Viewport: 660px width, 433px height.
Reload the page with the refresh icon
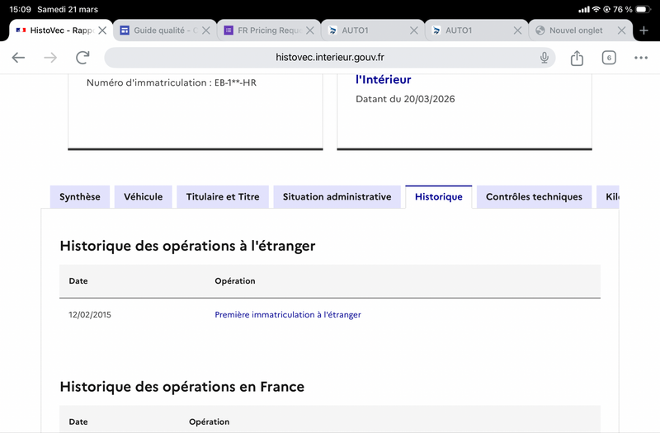[82, 58]
